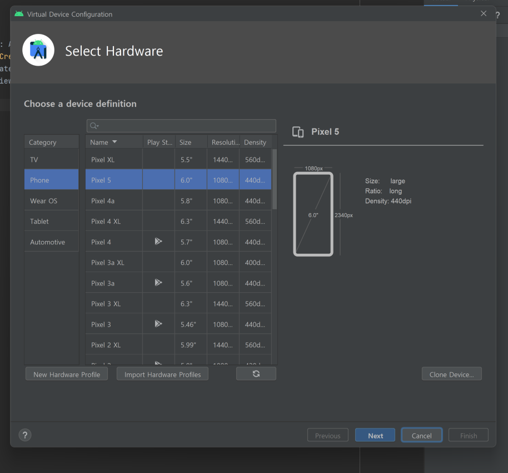Click the Play Store column header
The image size is (508, 473).
(x=160, y=142)
